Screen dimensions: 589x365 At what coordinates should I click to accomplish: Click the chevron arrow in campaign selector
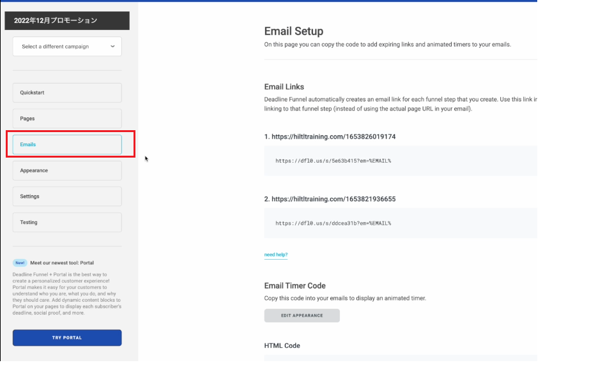[x=112, y=47]
